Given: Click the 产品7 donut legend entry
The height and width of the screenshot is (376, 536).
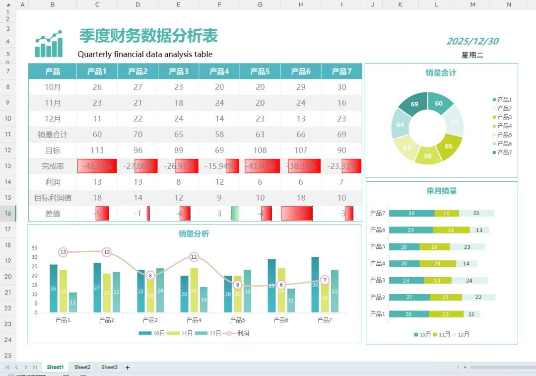Looking at the screenshot, I should pyautogui.click(x=502, y=152).
